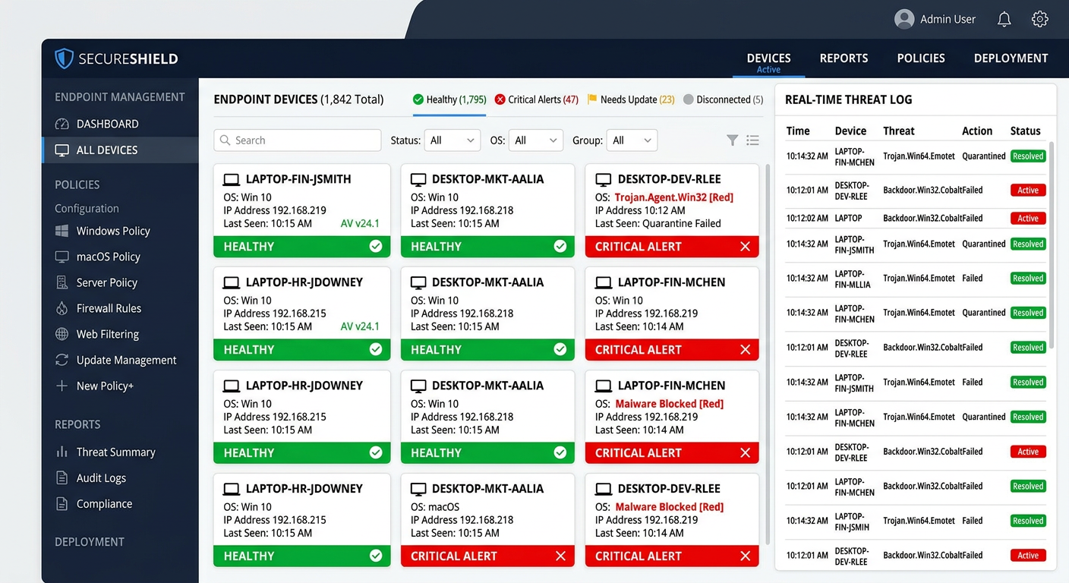This screenshot has width=1069, height=583.
Task: Switch to list view icon
Action: pos(752,140)
